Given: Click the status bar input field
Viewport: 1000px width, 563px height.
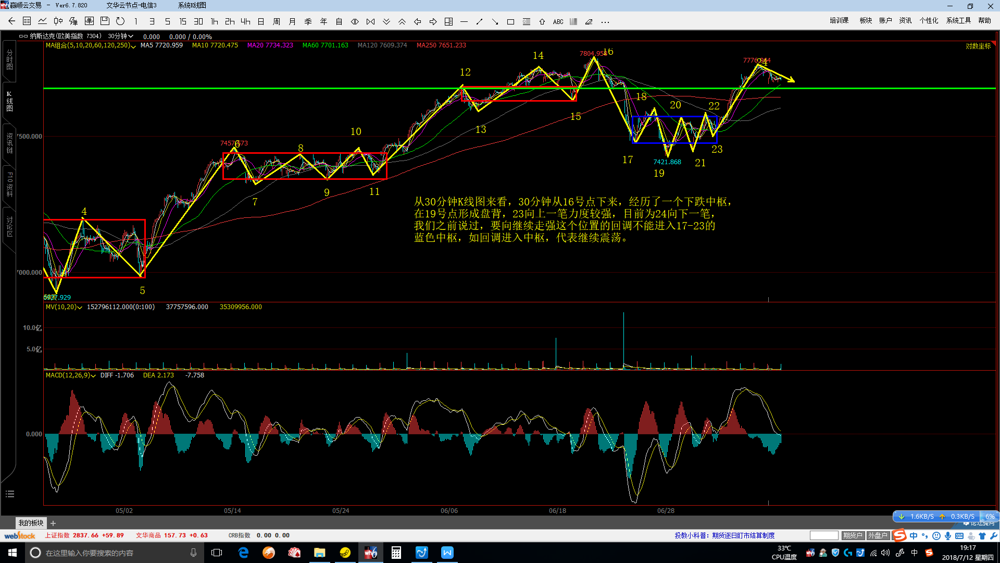Looking at the screenshot, I should coord(824,535).
